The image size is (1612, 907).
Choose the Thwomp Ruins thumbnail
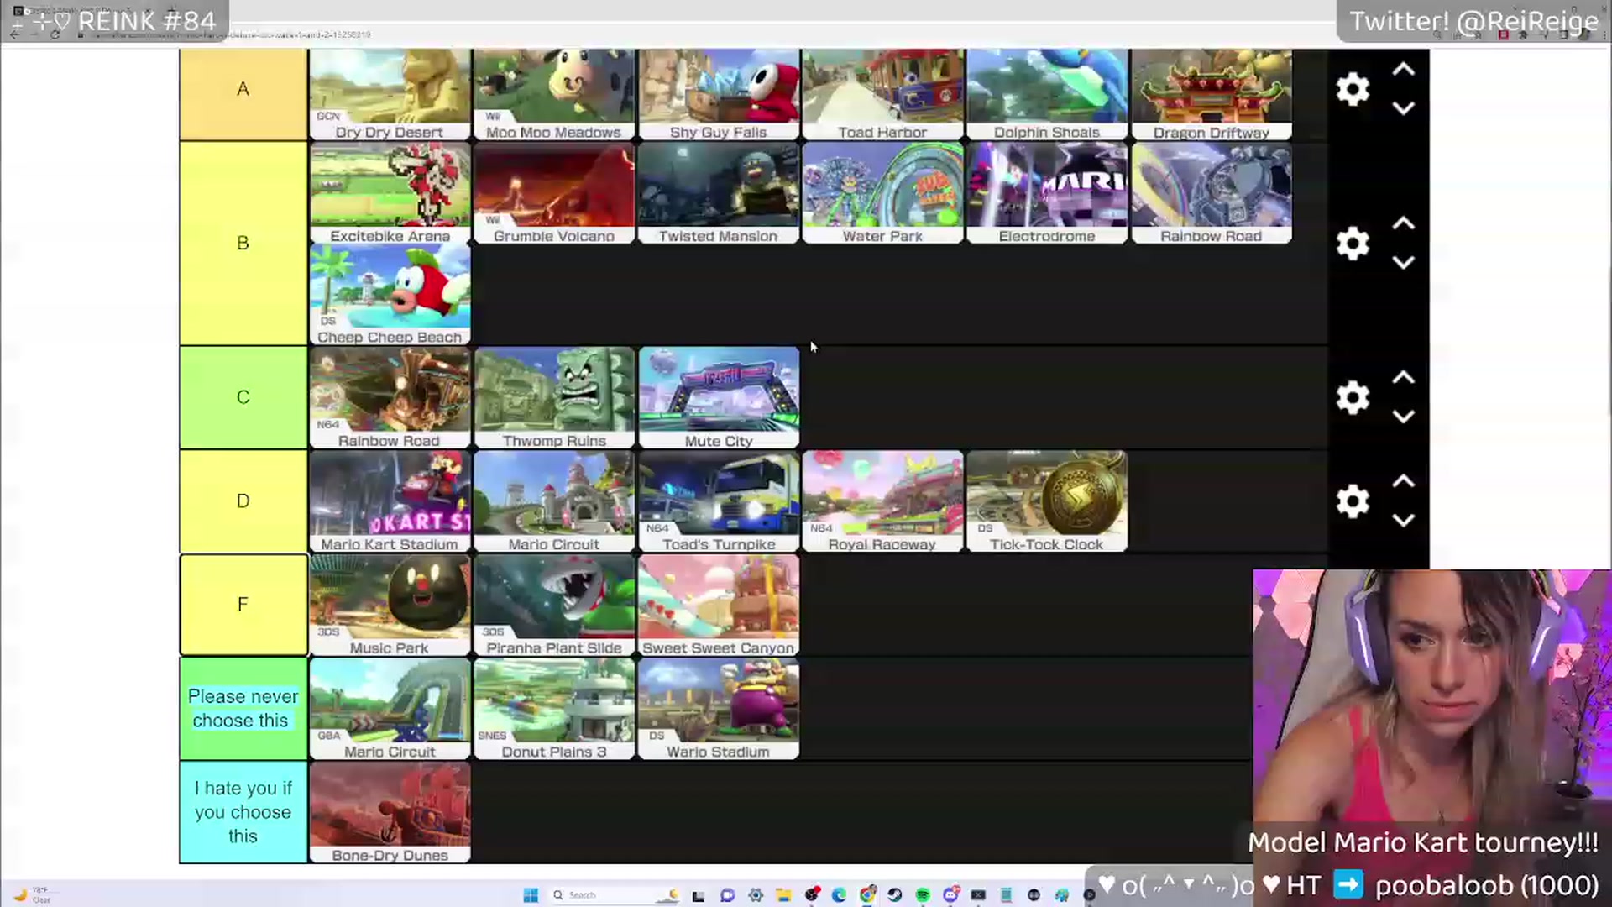pyautogui.click(x=554, y=398)
